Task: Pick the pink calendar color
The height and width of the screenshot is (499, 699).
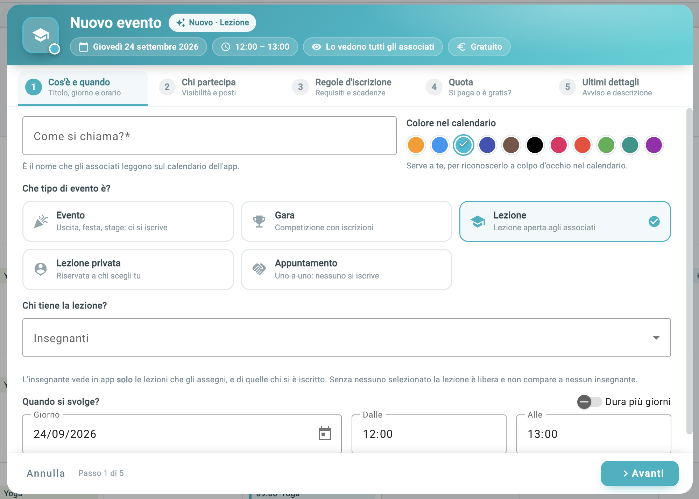Action: click(559, 145)
